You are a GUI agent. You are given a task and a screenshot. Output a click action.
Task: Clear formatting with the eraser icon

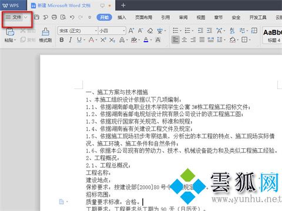150,30
